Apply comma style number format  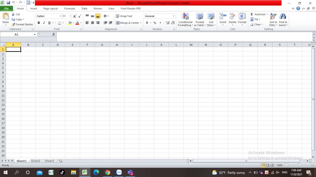[160, 23]
